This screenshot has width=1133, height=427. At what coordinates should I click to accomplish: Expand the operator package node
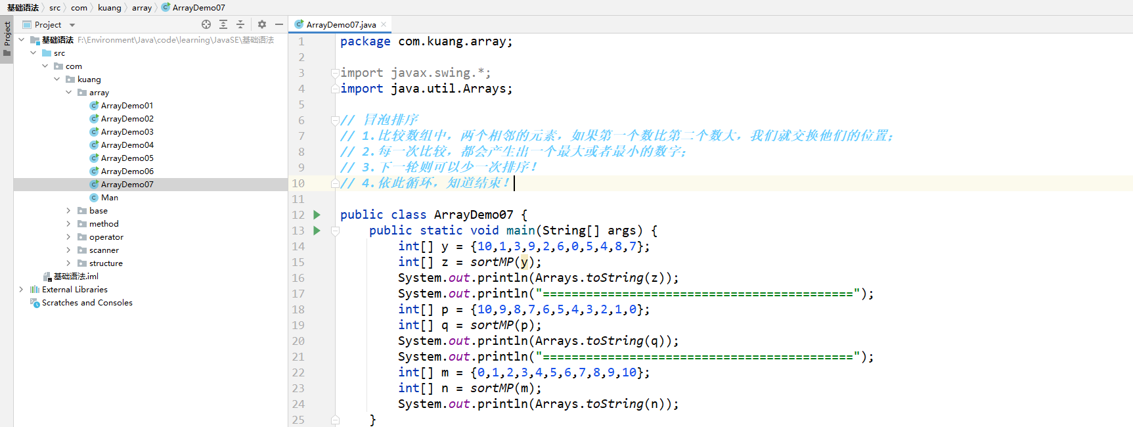(69, 237)
